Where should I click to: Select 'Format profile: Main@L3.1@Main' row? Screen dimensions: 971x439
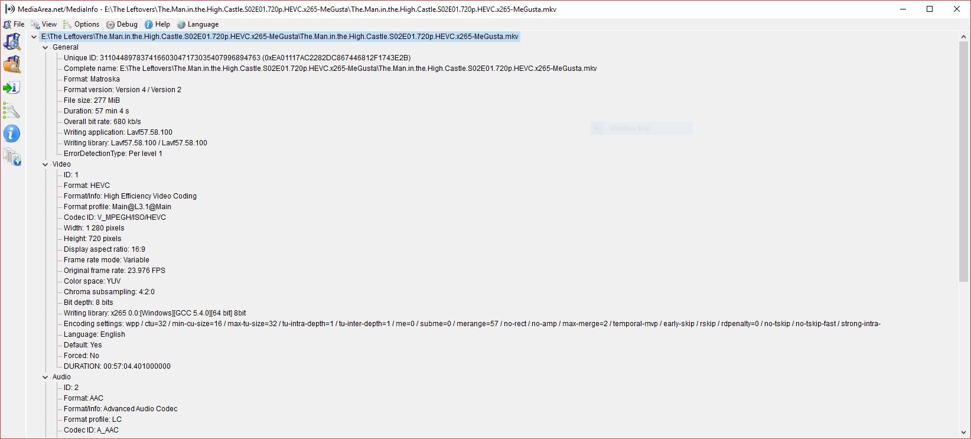point(118,207)
